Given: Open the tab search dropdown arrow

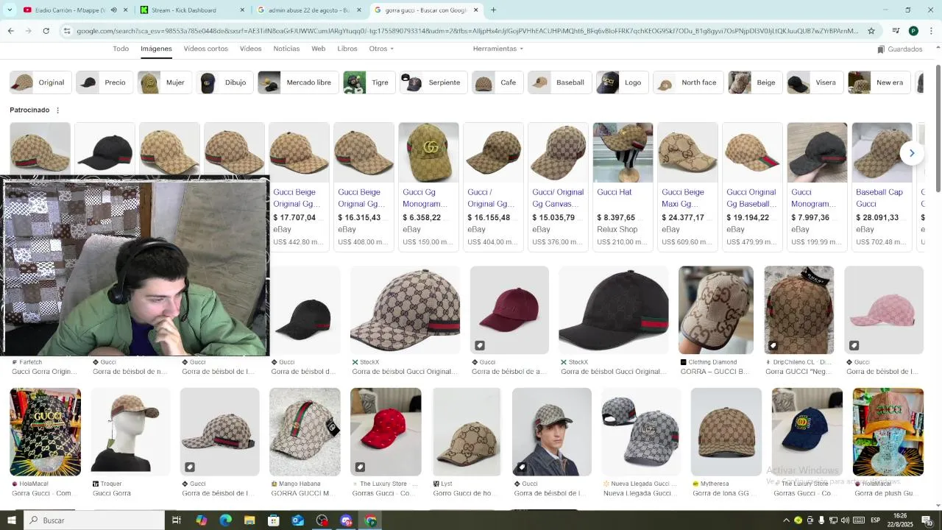Looking at the screenshot, I should (x=10, y=10).
